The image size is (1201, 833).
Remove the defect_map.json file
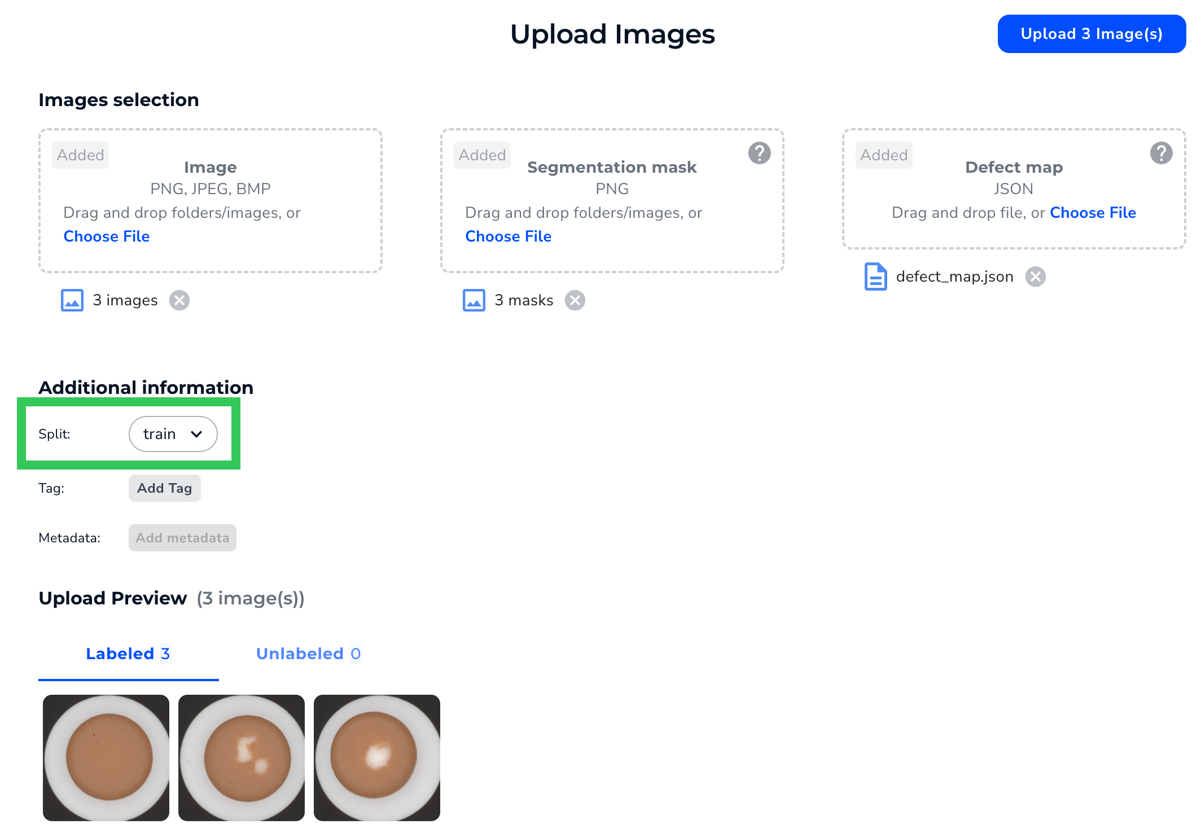pyautogui.click(x=1036, y=277)
